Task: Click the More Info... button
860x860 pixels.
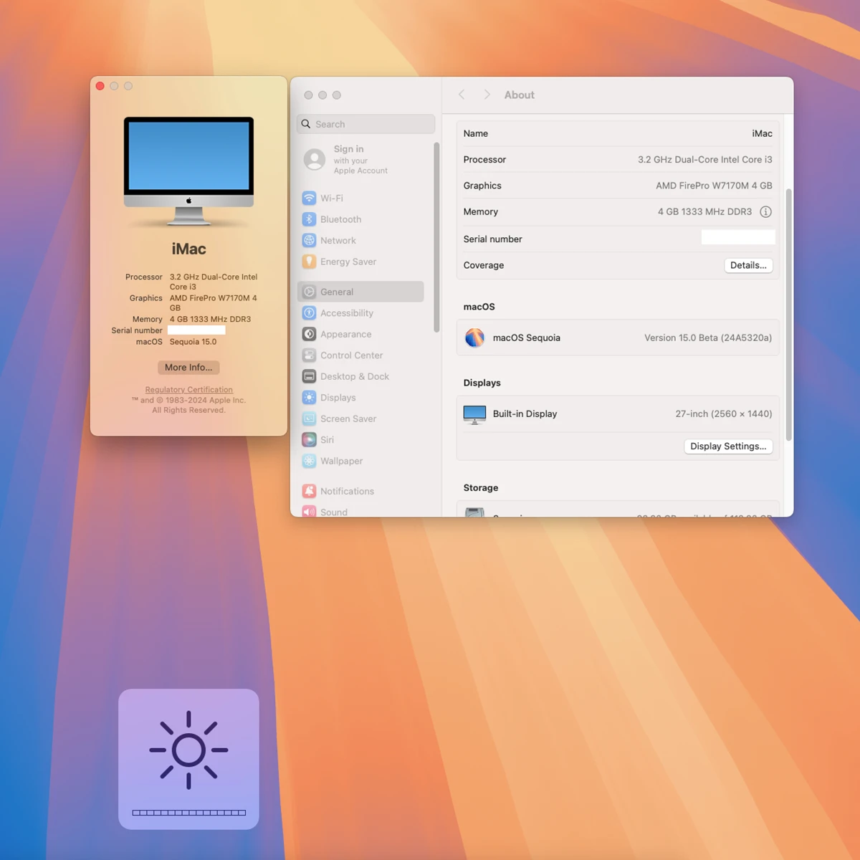Action: coord(188,368)
